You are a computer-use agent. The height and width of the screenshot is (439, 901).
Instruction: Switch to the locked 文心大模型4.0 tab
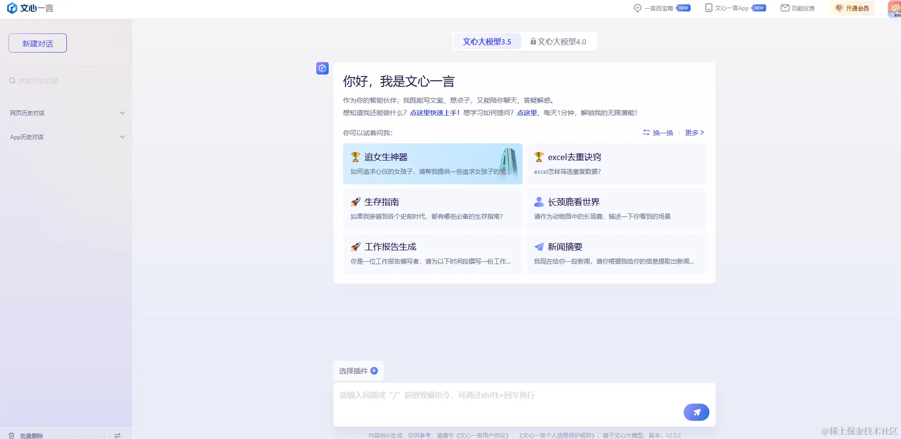(x=558, y=42)
